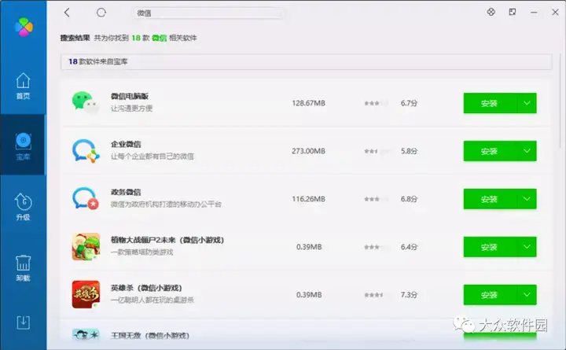Open the 英雄杀 (微信小游戏) title
The height and width of the screenshot is (350, 566).
[x=146, y=288]
